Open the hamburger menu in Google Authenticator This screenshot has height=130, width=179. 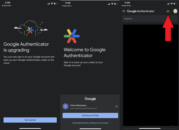[x=124, y=11]
